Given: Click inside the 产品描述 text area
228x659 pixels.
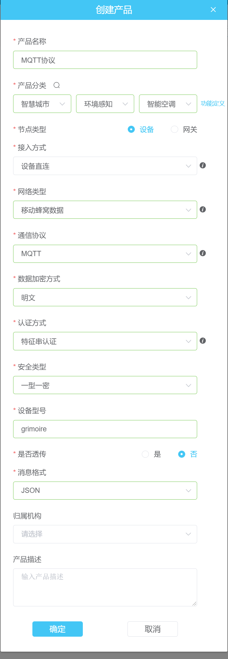Looking at the screenshot, I should coord(105,586).
